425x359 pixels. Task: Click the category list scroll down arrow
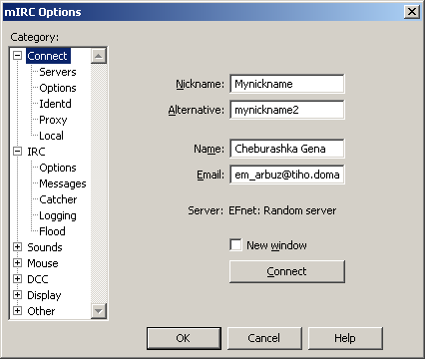point(99,311)
